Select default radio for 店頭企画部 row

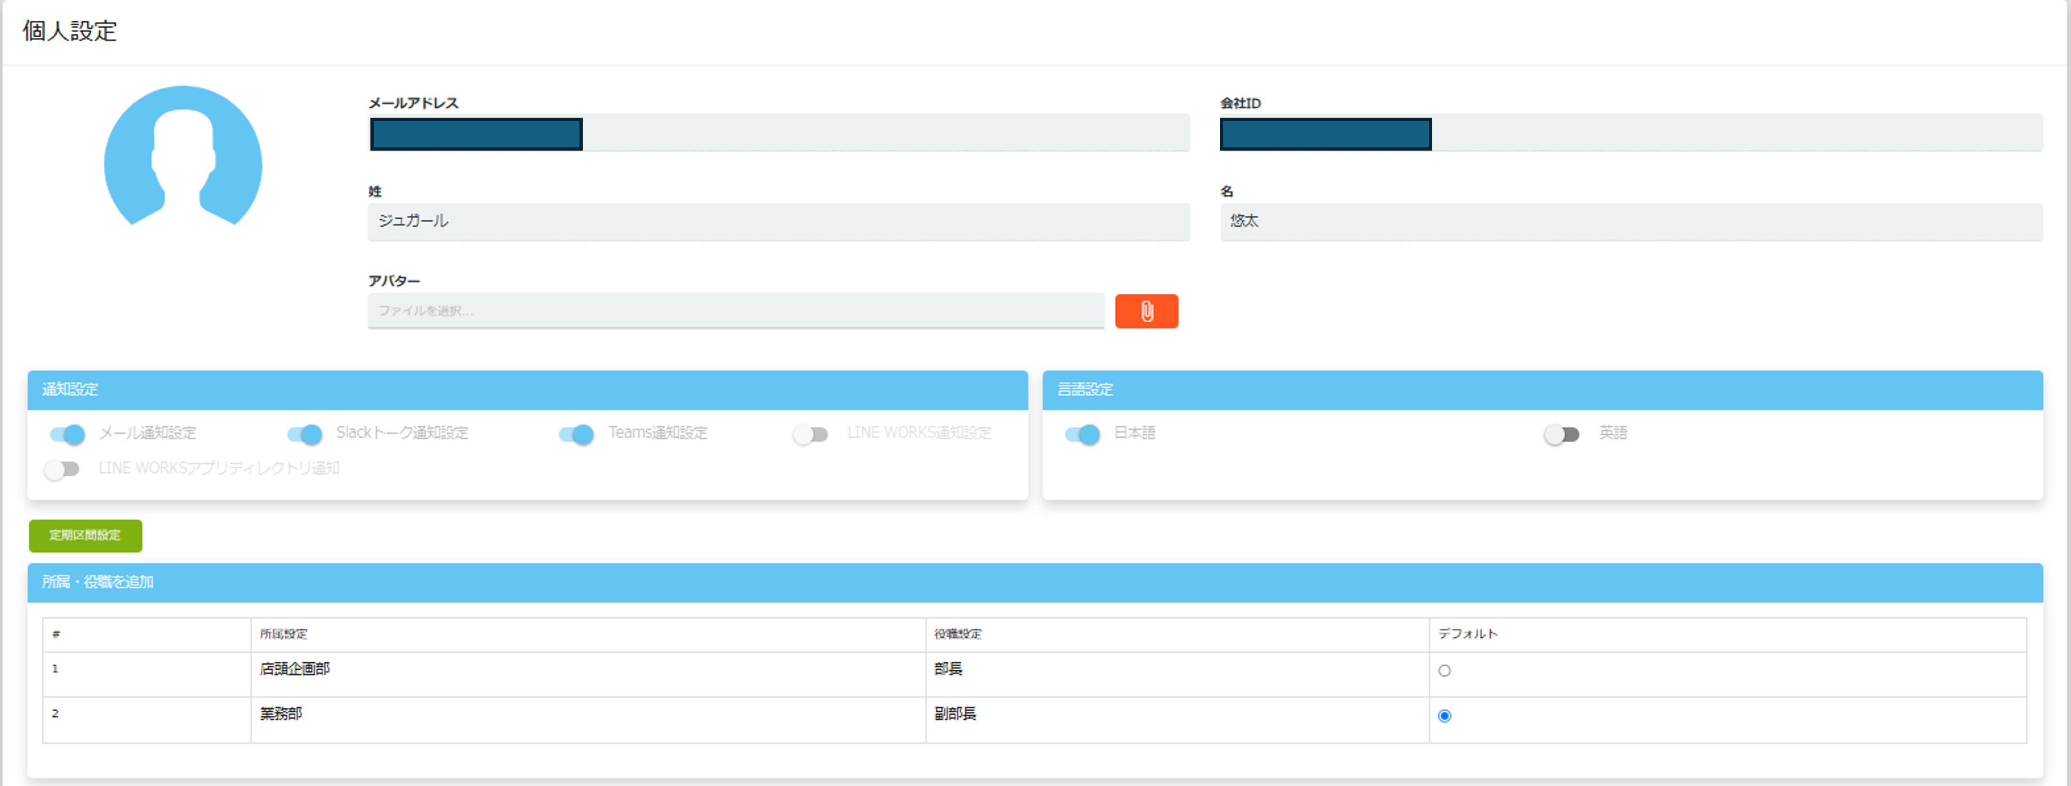pos(1444,670)
